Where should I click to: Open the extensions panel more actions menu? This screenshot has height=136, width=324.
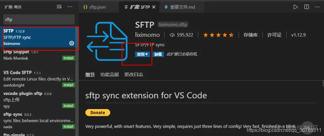(x=70, y=7)
